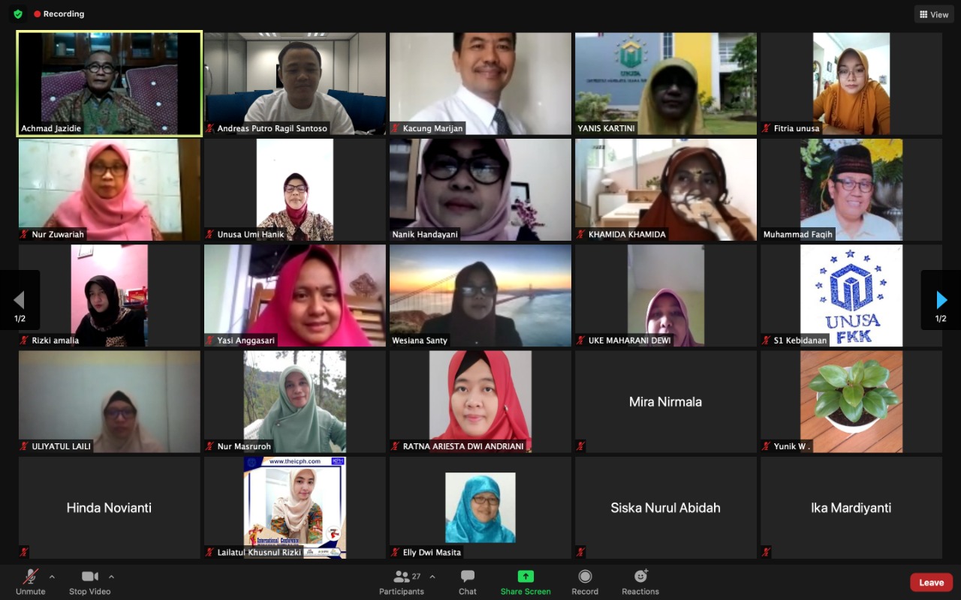Click muted mic icon beside Yasi Anggasari

pyautogui.click(x=210, y=340)
